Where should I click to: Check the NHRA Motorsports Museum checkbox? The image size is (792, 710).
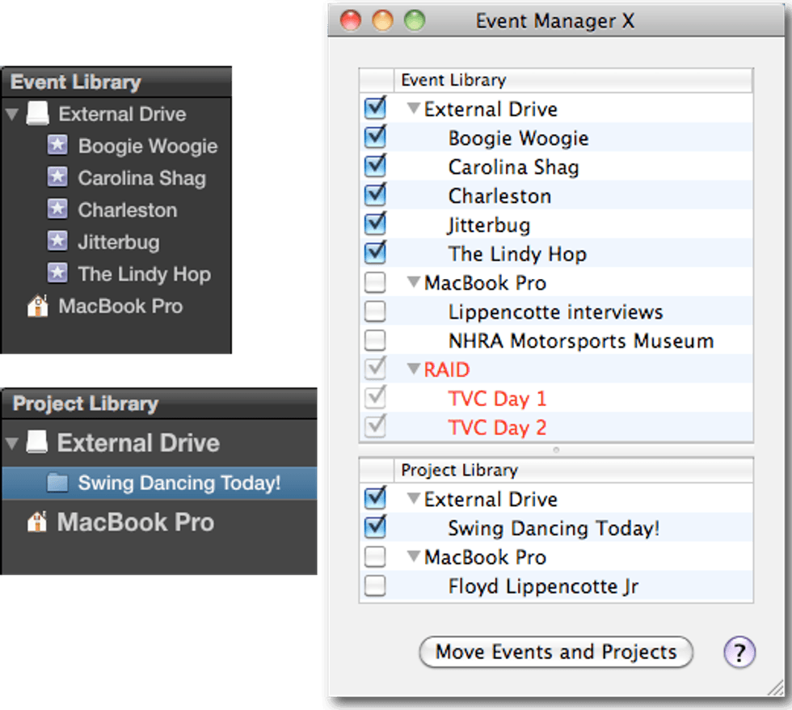(375, 340)
